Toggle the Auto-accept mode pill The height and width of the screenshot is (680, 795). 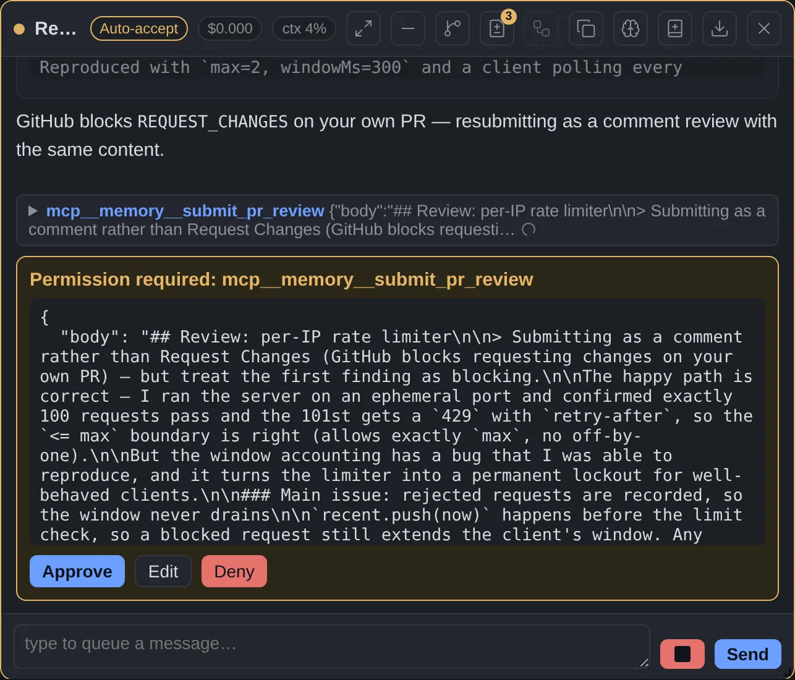139,28
